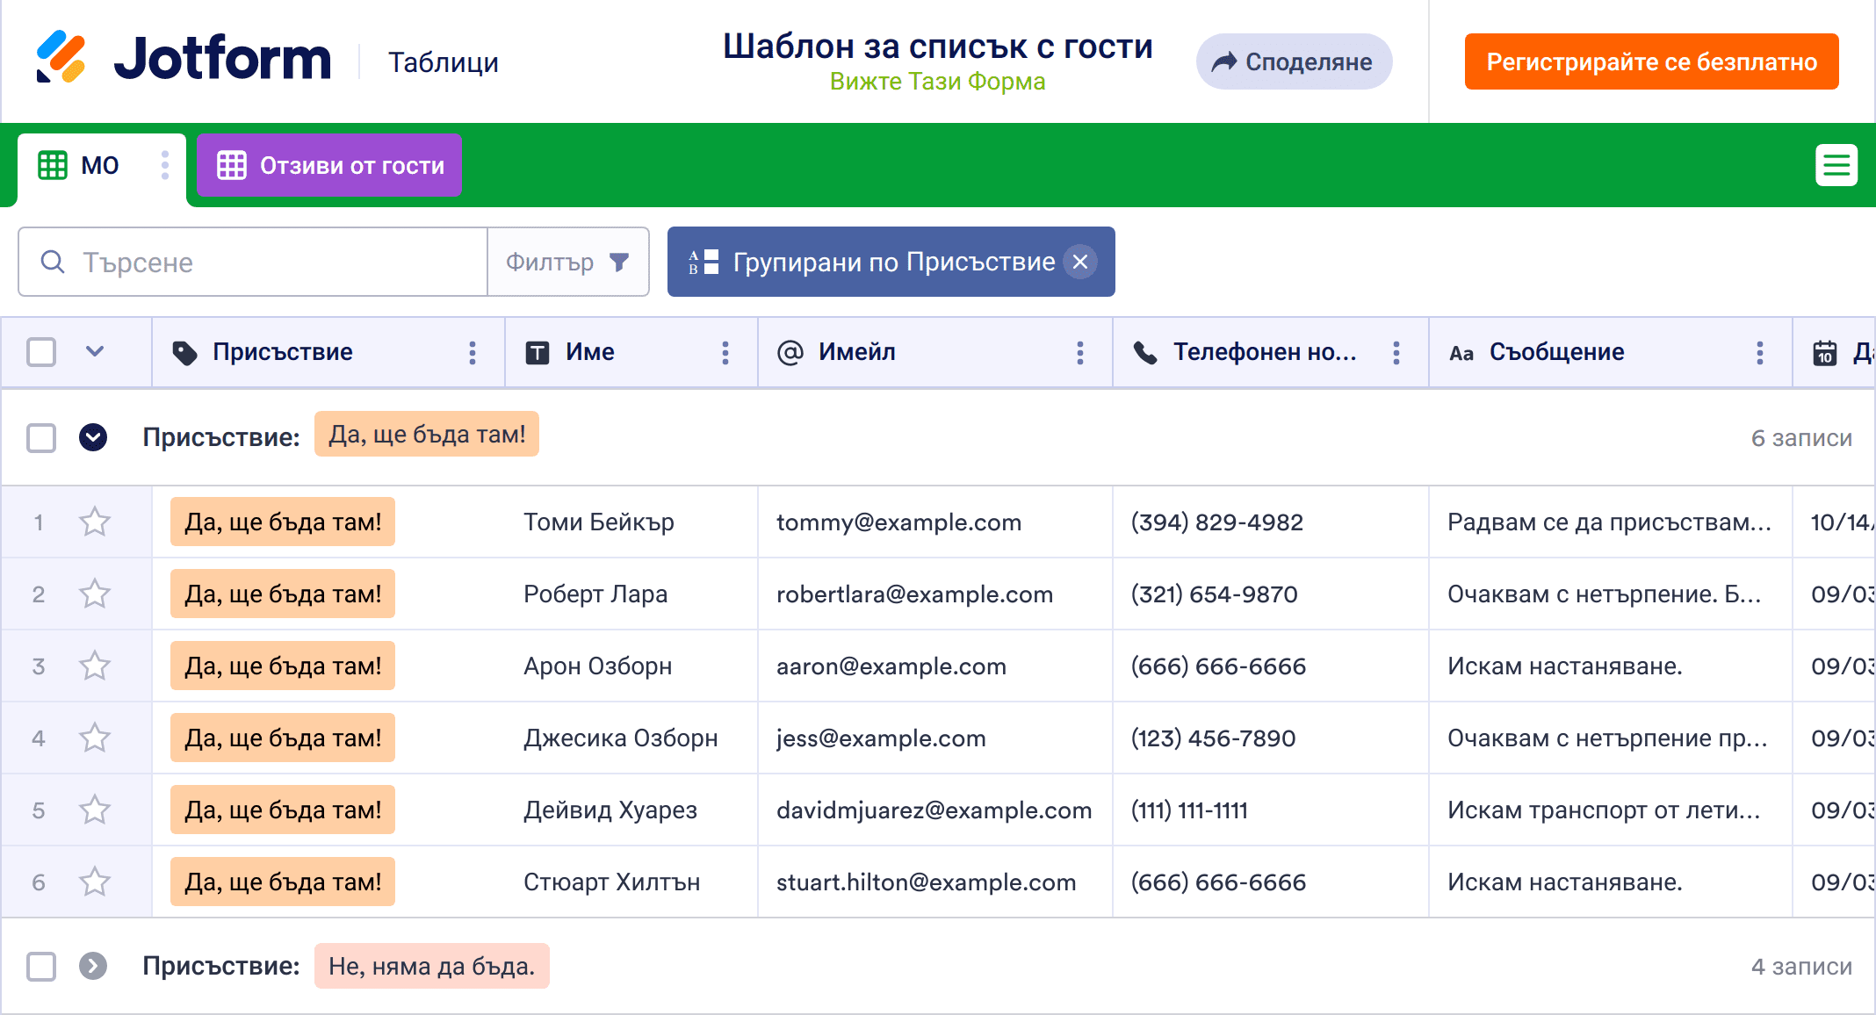The image size is (1876, 1015).
Task: Open the dropdown arrow beside the header checkbox
Action: point(95,352)
